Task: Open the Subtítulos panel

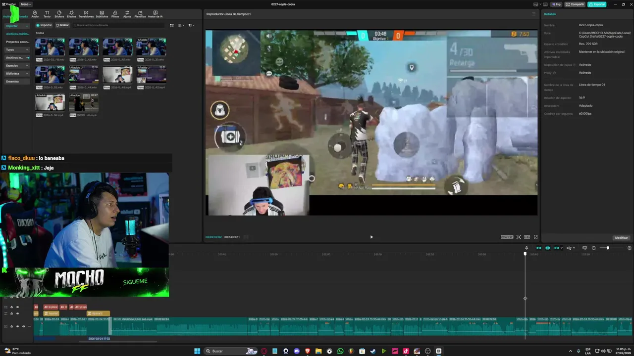Action: tap(102, 14)
